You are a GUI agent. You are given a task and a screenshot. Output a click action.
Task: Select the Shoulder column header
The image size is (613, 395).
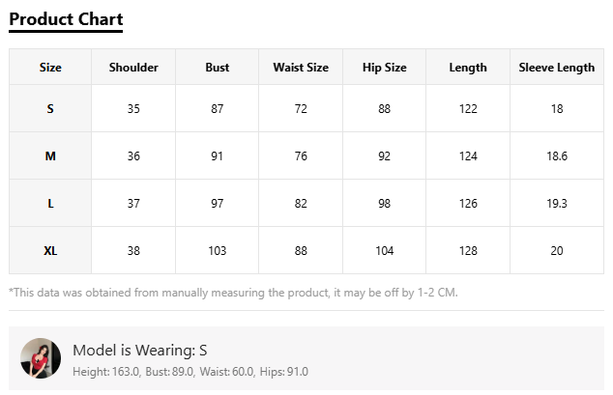pyautogui.click(x=133, y=68)
